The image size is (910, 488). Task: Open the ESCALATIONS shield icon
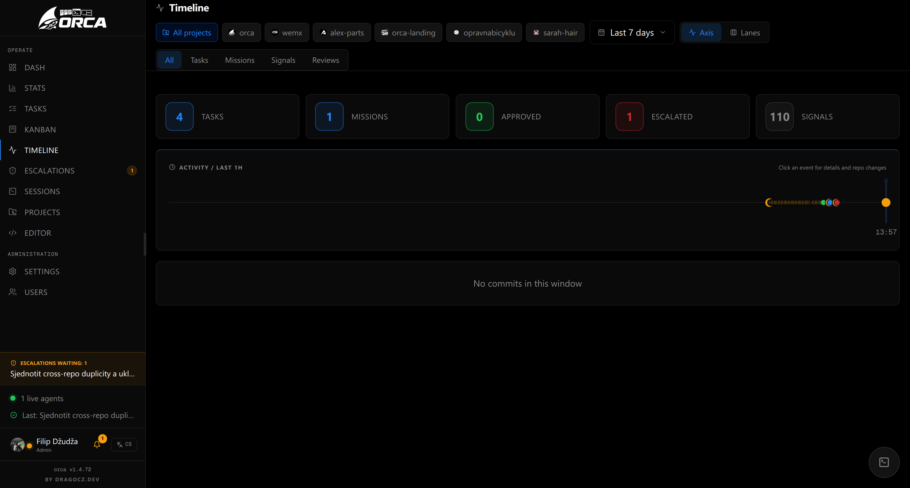pos(13,171)
